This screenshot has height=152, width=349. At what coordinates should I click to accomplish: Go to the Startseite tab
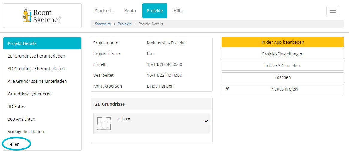click(104, 11)
